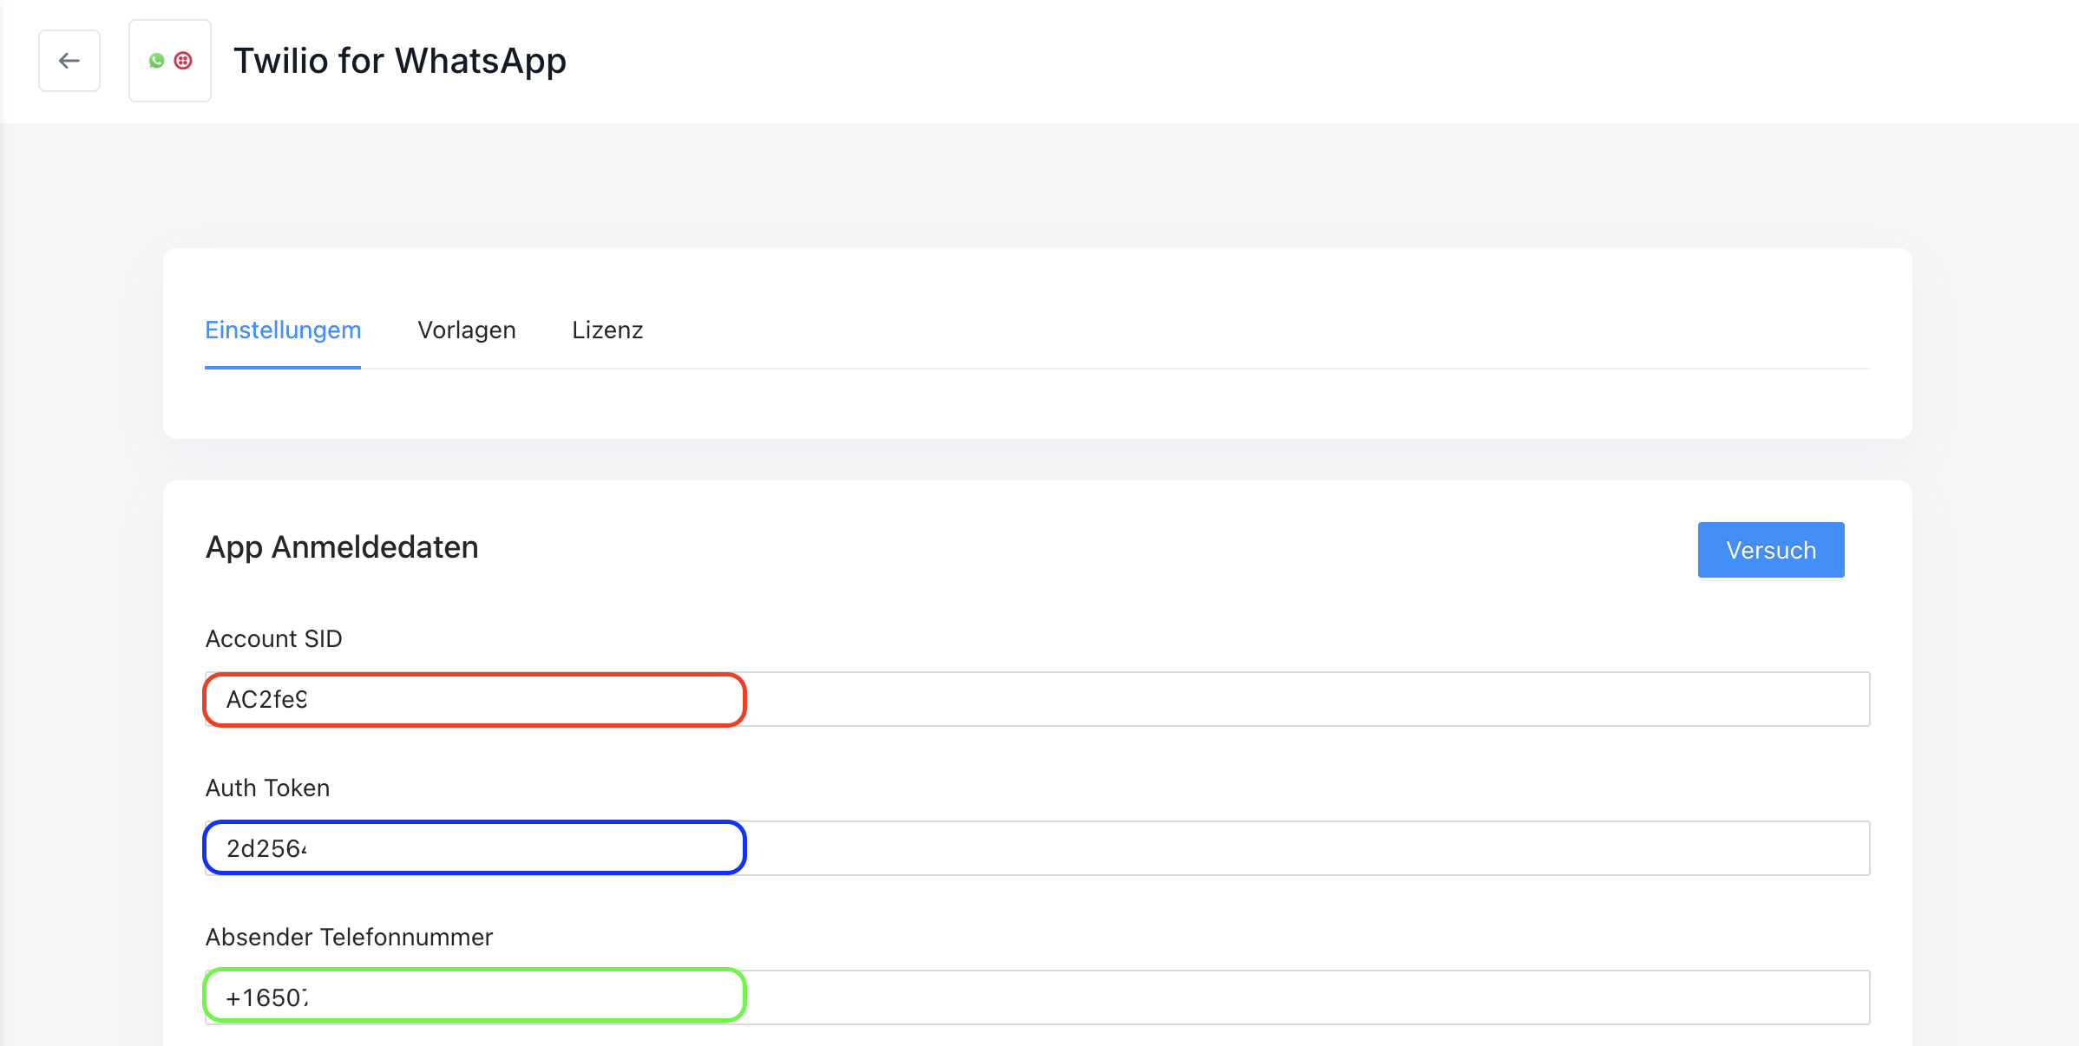Click the Absender Telefonnummer label

(350, 938)
